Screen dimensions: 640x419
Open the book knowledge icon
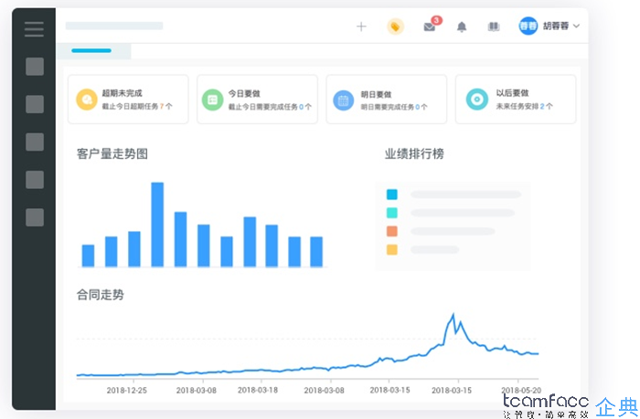(494, 26)
